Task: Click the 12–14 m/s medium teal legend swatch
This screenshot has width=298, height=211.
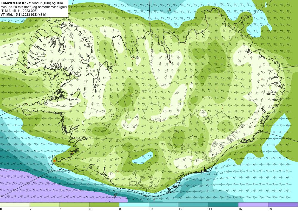Action: click(194, 204)
